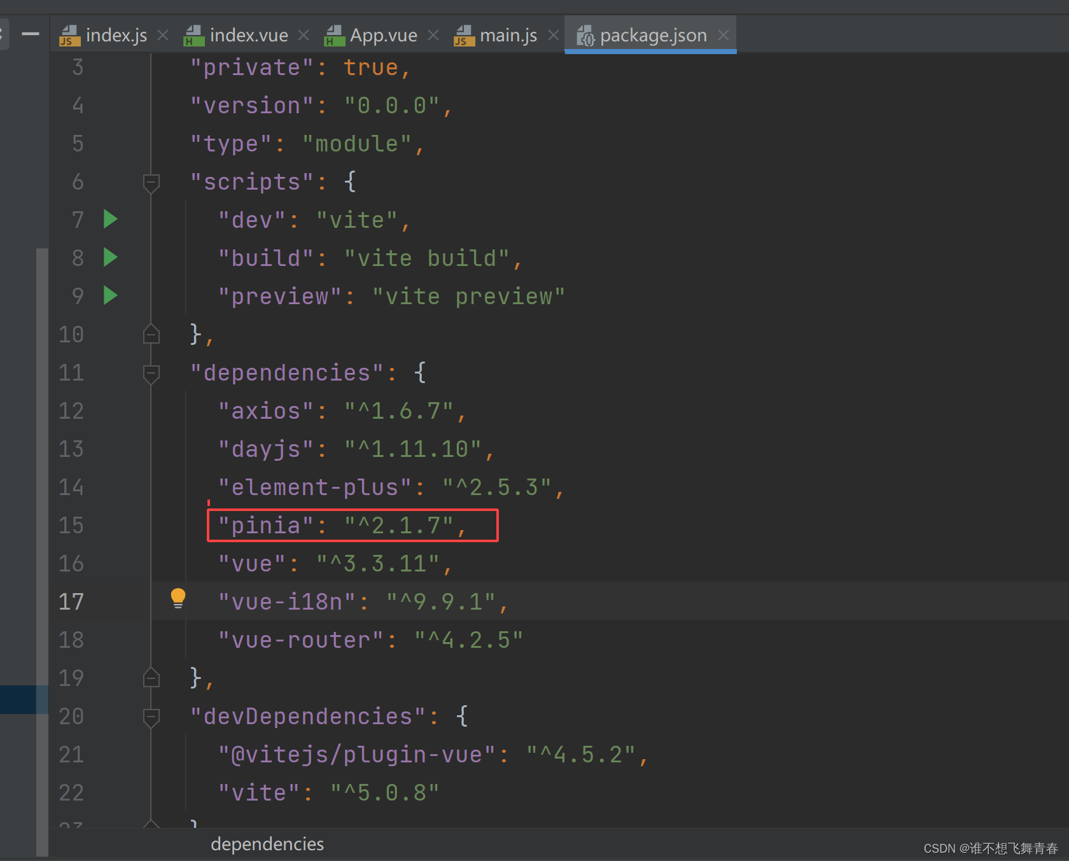Close the index.vue tab
This screenshot has width=1069, height=861.
(x=304, y=35)
